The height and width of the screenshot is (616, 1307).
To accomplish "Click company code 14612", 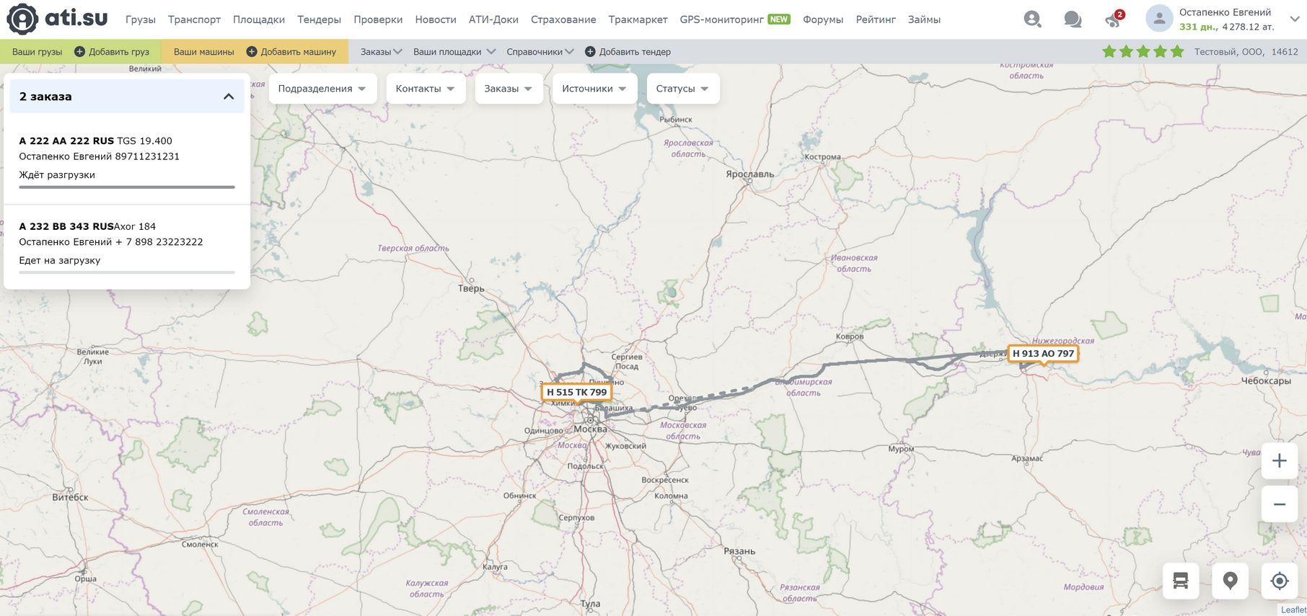I will 1285,52.
